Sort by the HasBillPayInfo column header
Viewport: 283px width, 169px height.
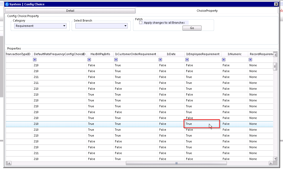coord(100,54)
